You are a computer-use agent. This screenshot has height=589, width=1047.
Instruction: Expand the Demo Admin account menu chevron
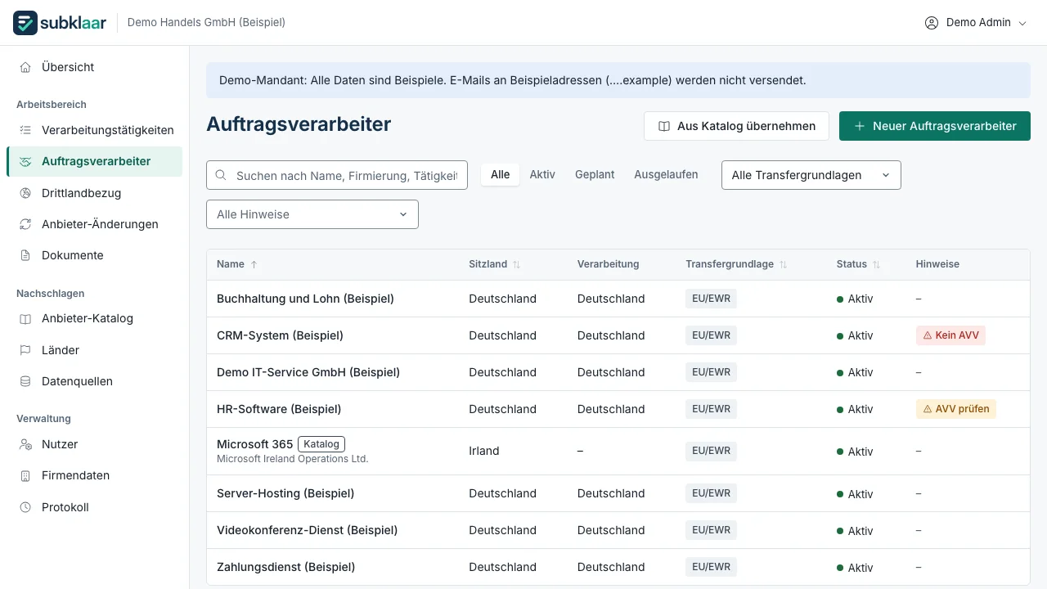1022,23
